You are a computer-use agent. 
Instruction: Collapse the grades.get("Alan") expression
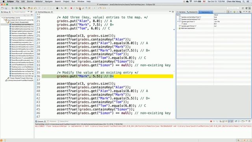pyautogui.click(x=178, y=21)
